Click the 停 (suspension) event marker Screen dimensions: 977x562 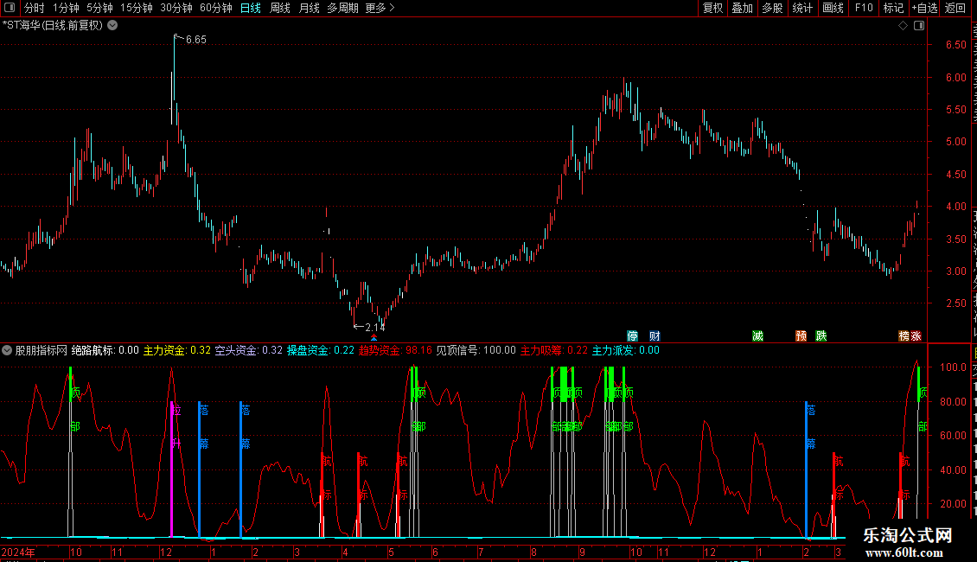[x=632, y=335]
